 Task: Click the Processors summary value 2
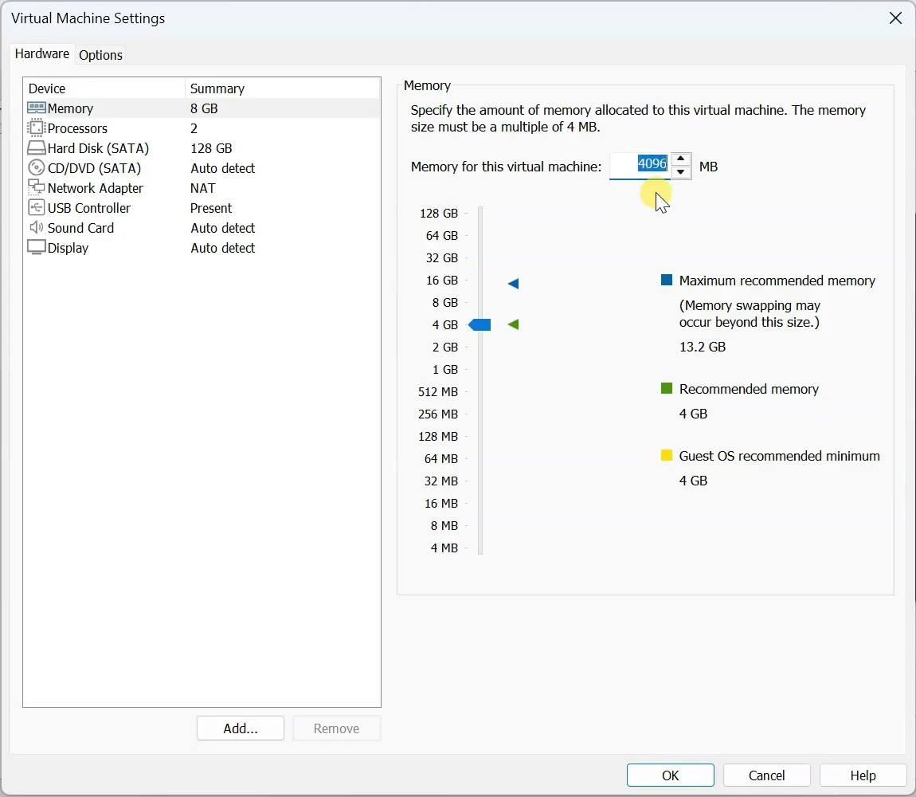click(194, 128)
